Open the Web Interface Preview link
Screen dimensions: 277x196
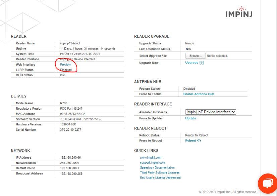[x=65, y=65]
